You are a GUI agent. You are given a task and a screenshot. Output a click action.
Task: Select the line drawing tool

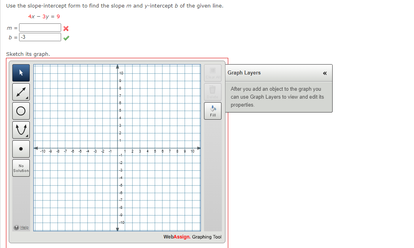[x=21, y=92]
